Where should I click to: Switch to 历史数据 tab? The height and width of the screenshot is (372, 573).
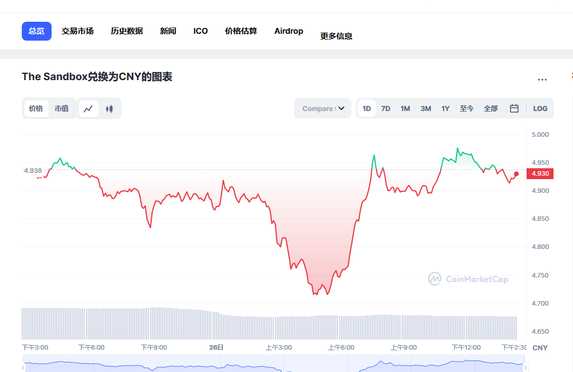pos(127,31)
